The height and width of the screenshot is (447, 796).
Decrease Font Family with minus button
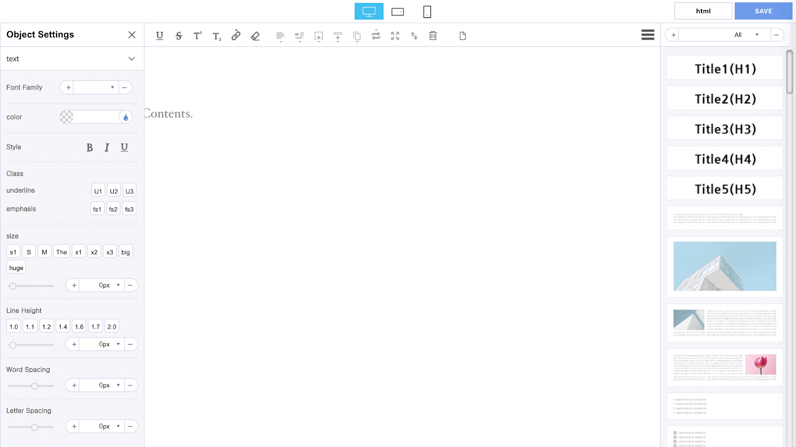coord(125,88)
